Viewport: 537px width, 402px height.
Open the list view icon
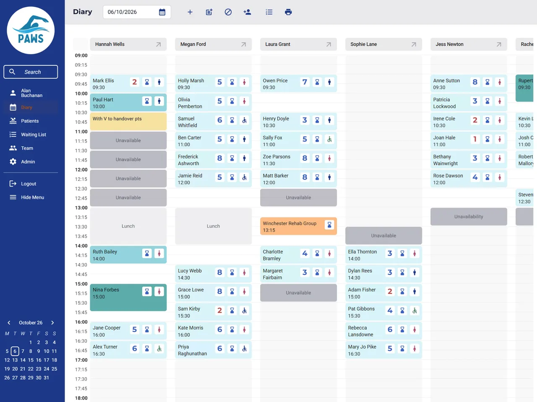pos(269,12)
